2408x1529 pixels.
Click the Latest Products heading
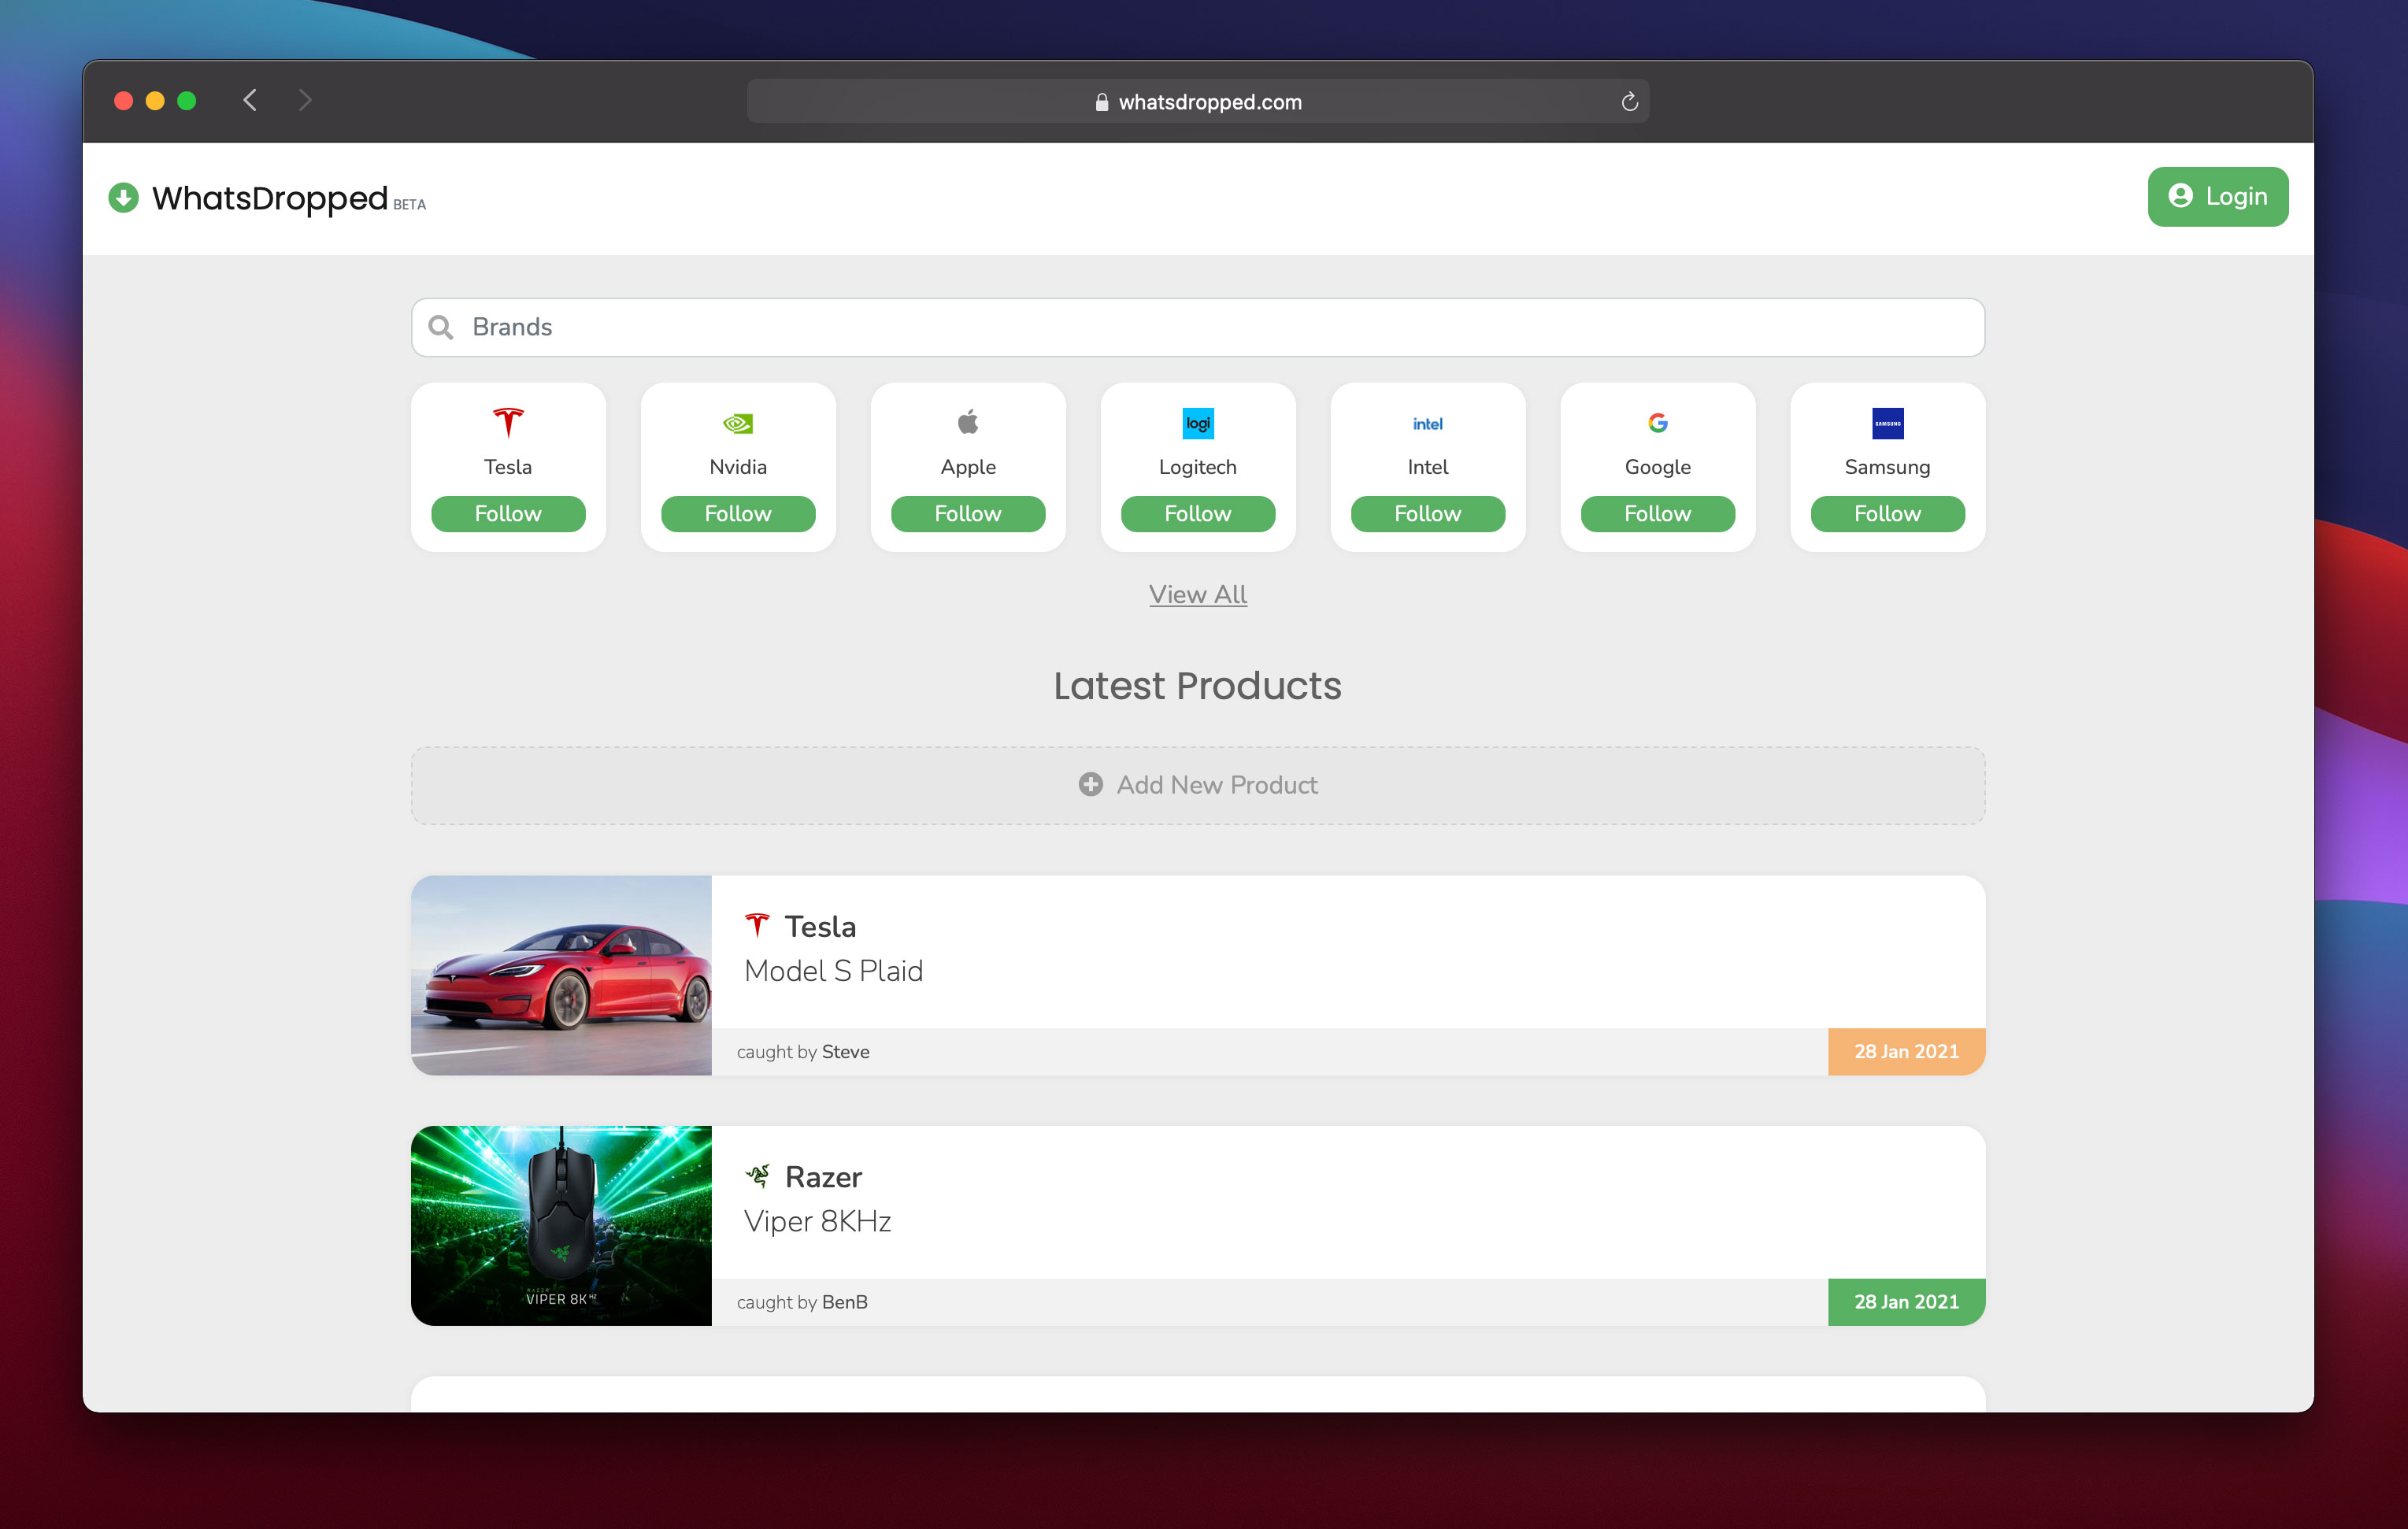click(x=1198, y=686)
